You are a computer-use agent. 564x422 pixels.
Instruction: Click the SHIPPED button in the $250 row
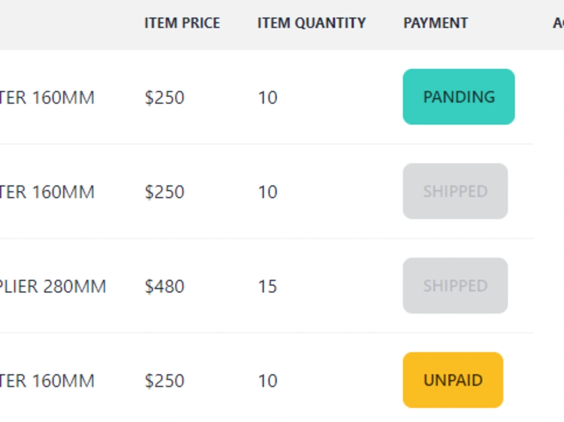(455, 192)
